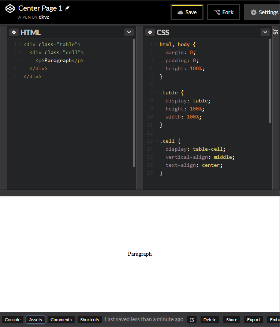Collapse the .table CSS rule fold arrow
This screenshot has height=327, width=280.
157,93
